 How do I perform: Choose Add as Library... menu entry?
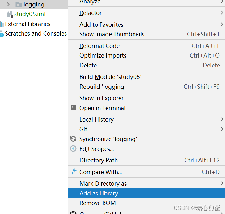tap(146, 193)
